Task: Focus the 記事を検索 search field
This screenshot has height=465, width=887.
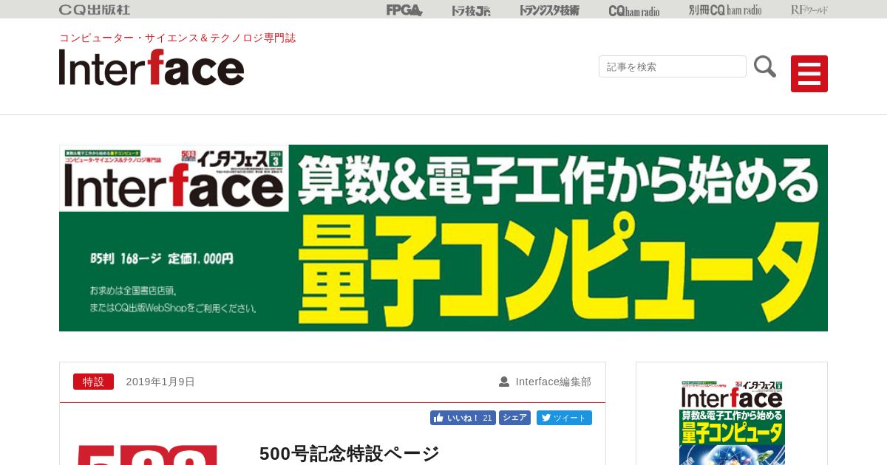Action: tap(673, 66)
